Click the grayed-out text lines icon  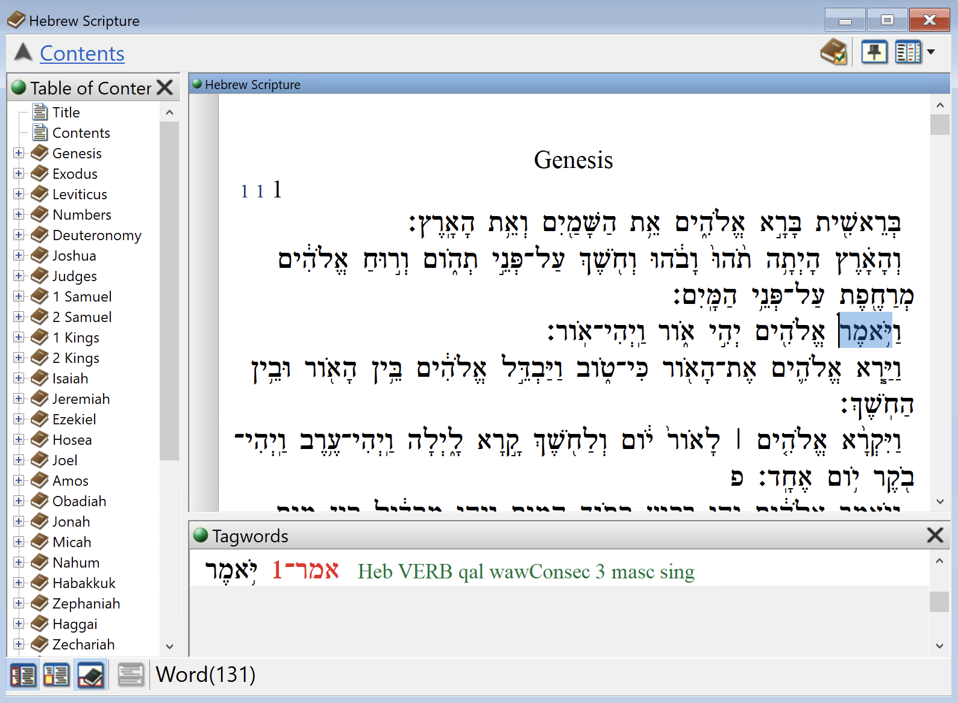click(130, 675)
